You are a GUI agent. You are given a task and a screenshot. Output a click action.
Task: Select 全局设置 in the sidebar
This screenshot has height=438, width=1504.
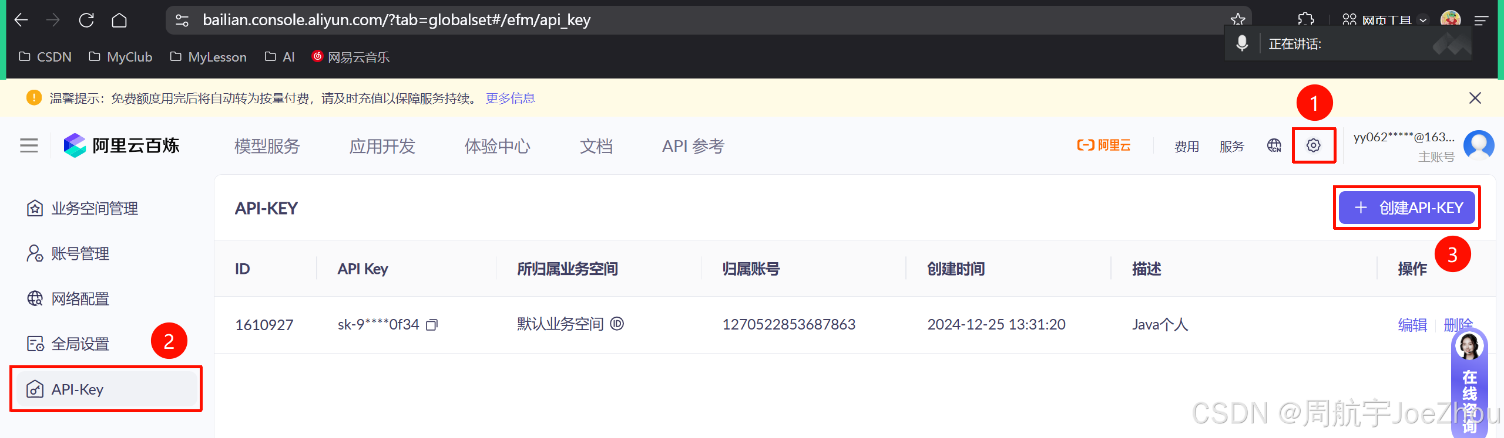pos(68,344)
